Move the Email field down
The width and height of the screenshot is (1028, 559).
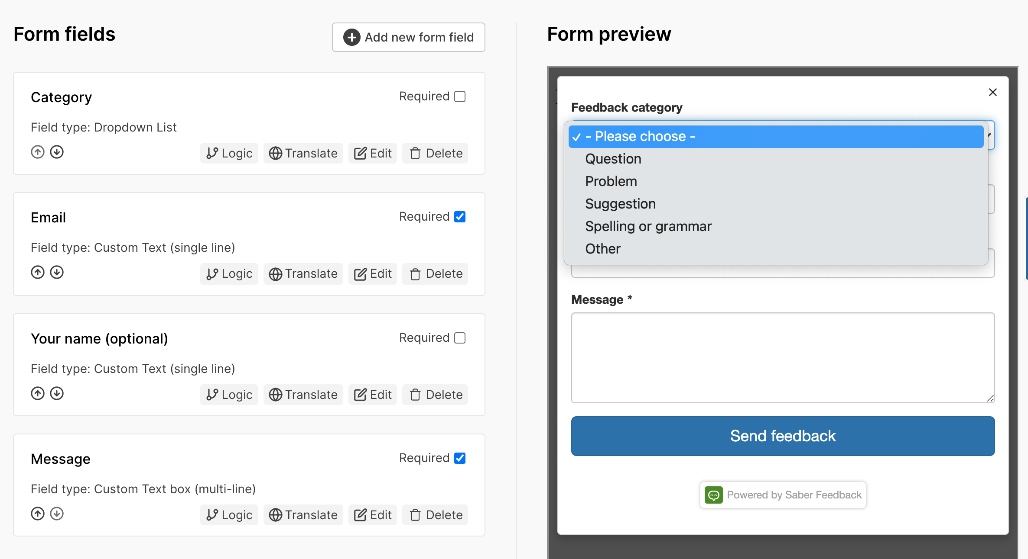coord(57,273)
